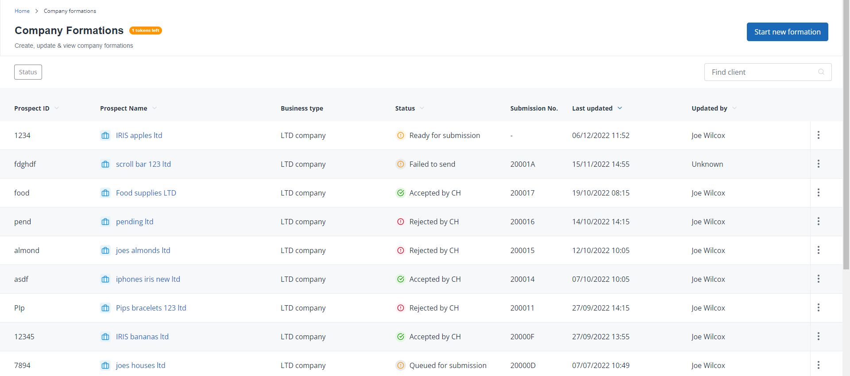Click the briefcase icon next to pending ltd
Screen dimensions: 850x376
point(105,222)
